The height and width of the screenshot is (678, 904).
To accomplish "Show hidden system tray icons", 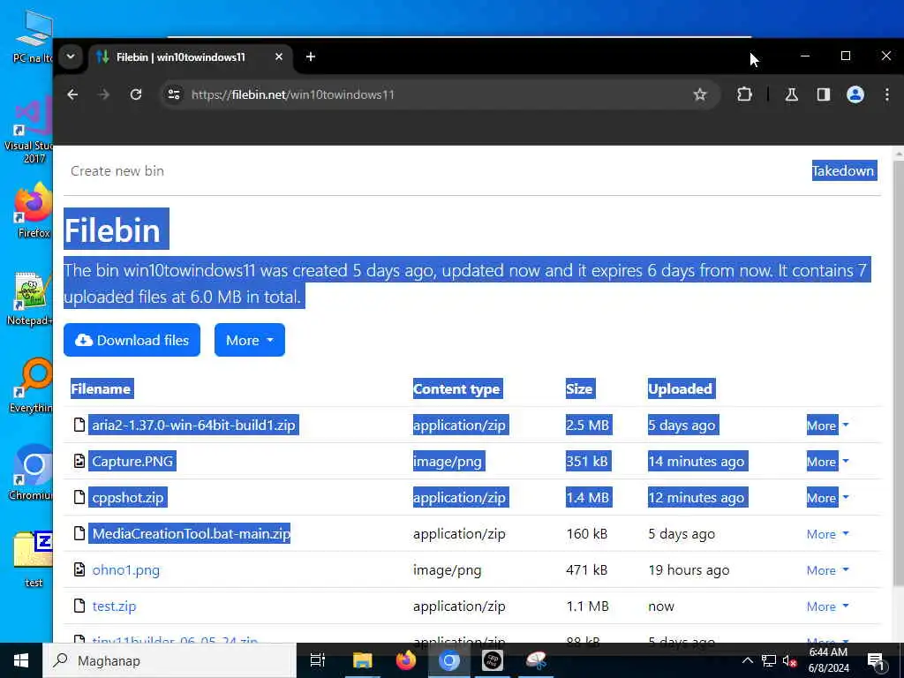I will (x=747, y=660).
